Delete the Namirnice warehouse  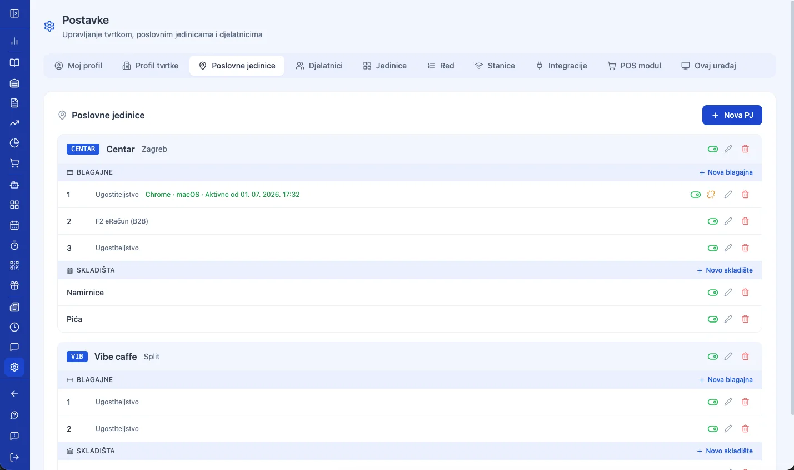point(746,293)
